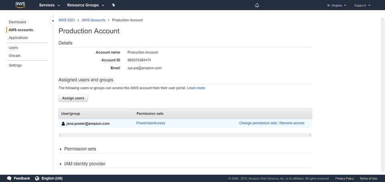Click the AWS logo icon
The height and width of the screenshot is (182, 385).
pyautogui.click(x=20, y=5)
